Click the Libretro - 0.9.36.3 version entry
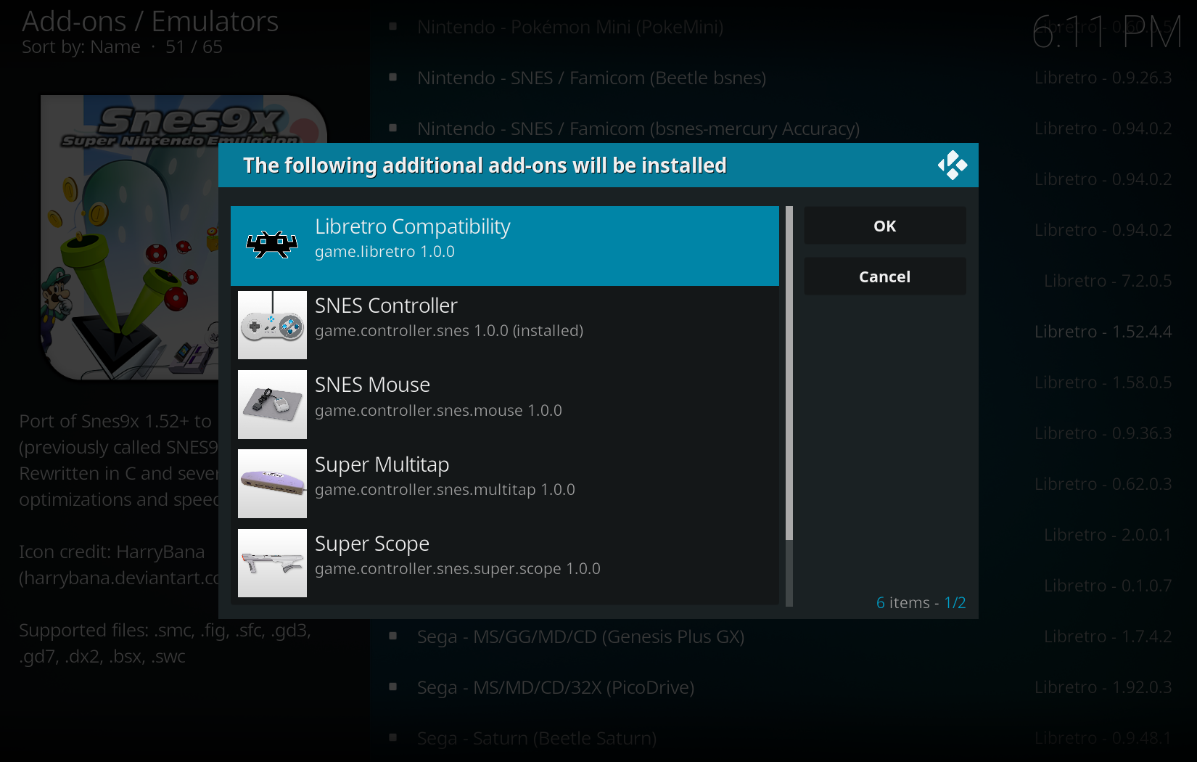Image resolution: width=1197 pixels, height=762 pixels. (1103, 433)
